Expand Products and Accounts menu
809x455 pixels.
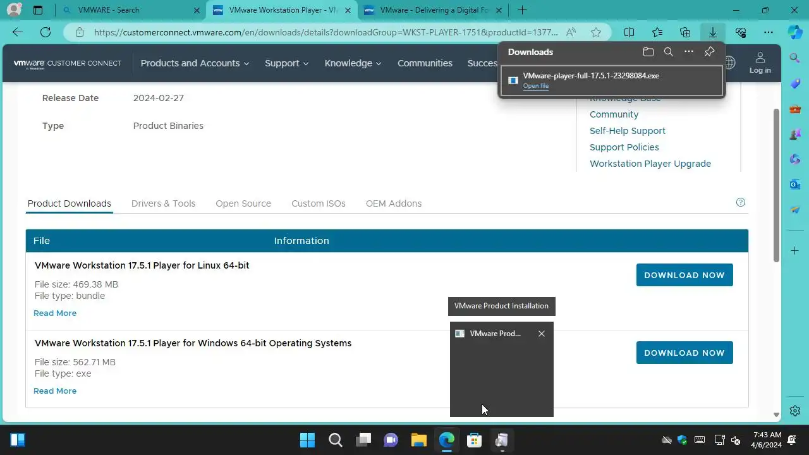point(195,63)
